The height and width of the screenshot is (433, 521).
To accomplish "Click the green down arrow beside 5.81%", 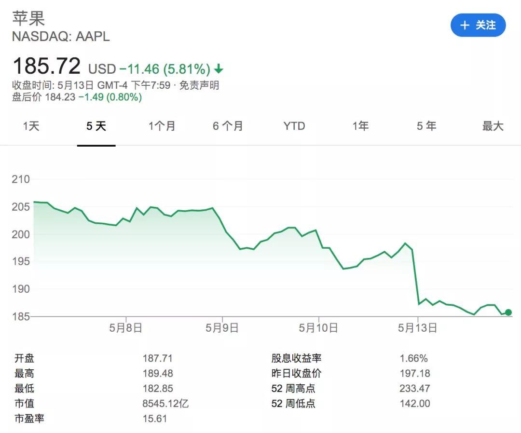I will [x=219, y=69].
